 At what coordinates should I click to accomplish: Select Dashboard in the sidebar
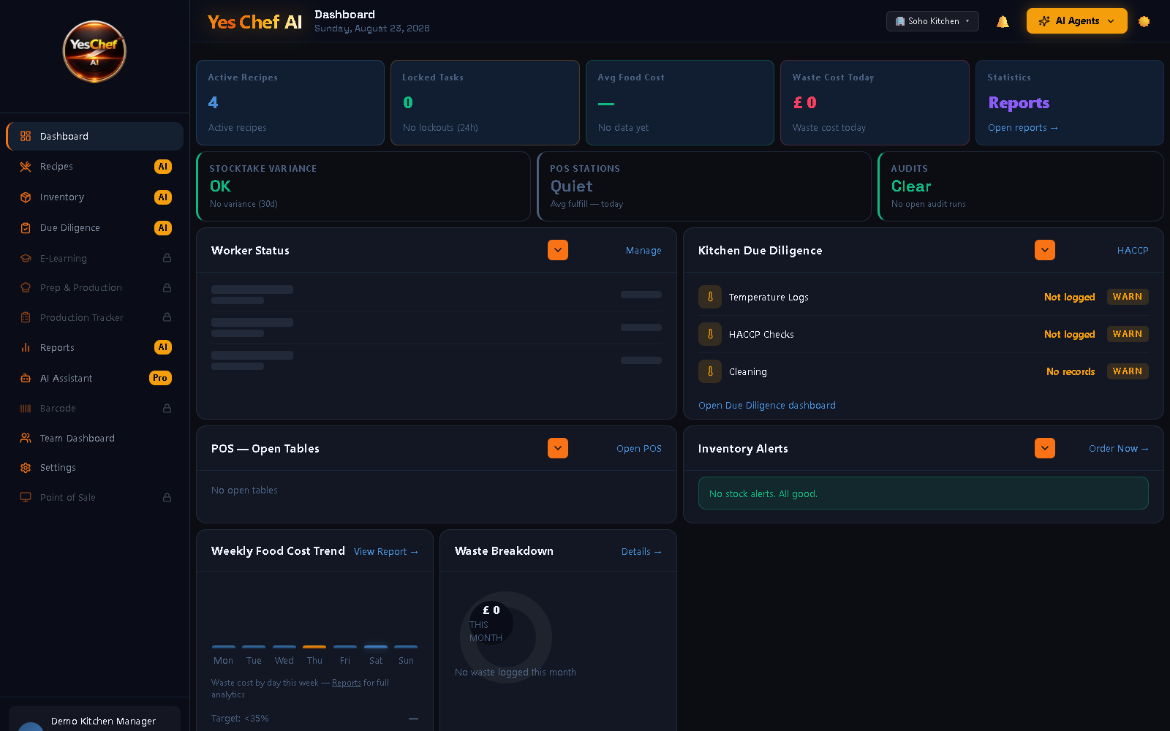[94, 136]
